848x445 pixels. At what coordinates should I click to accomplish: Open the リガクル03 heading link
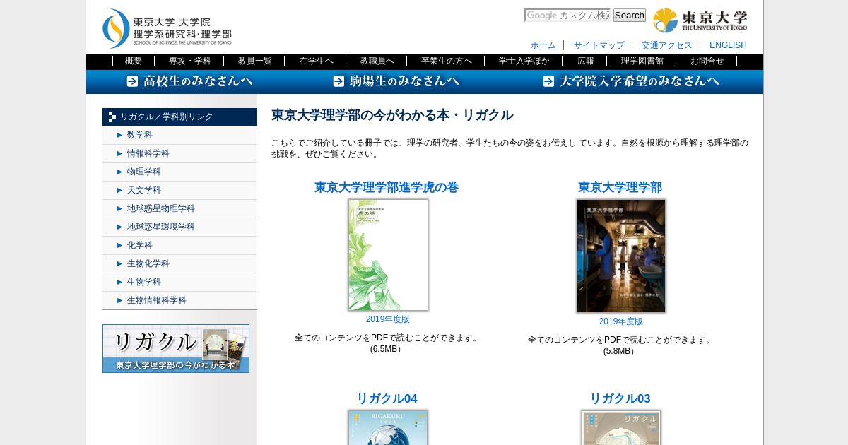click(x=620, y=398)
